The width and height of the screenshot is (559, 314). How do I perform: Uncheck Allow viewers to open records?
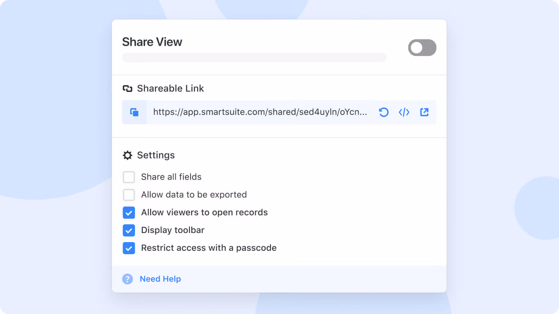click(129, 213)
